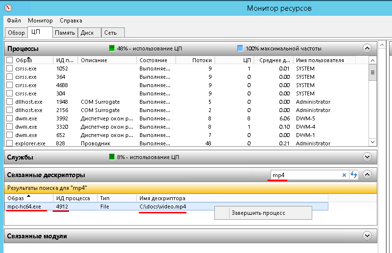Screen dimensions: 392x253
Task: Collapse the Процессы section
Action: click(367, 48)
